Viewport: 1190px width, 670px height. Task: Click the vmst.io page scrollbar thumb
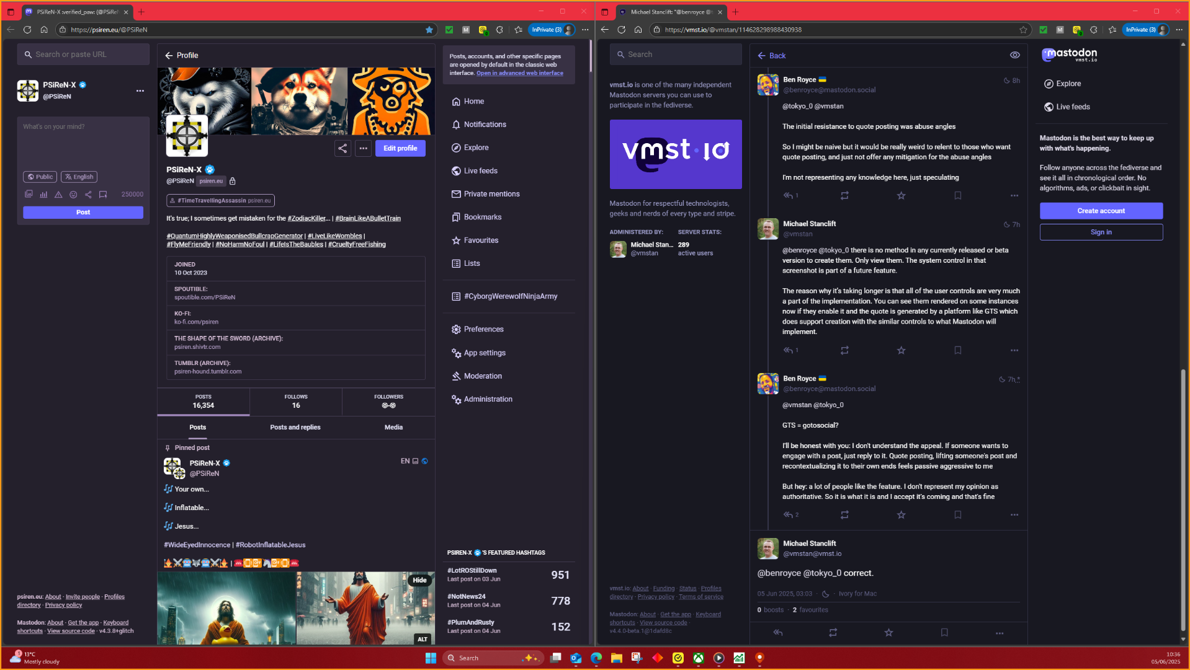tap(1183, 500)
